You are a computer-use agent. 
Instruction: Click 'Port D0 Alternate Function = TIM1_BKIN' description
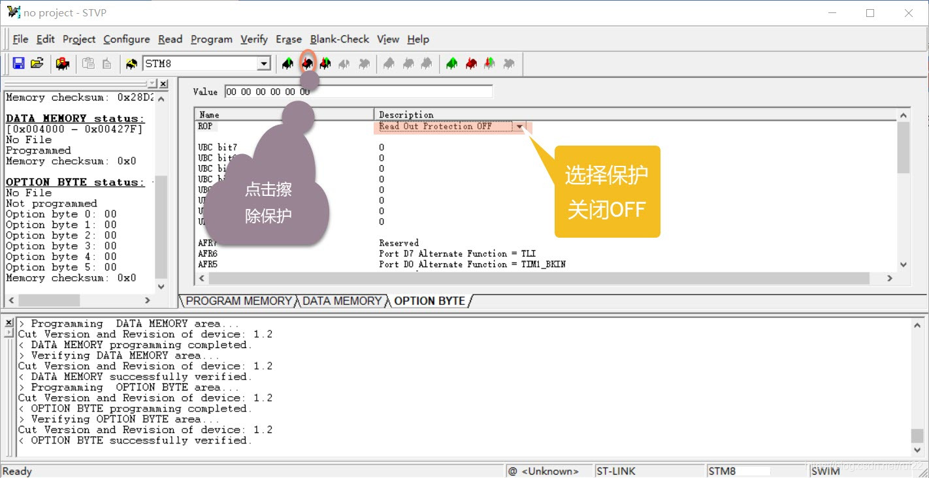[x=472, y=264]
